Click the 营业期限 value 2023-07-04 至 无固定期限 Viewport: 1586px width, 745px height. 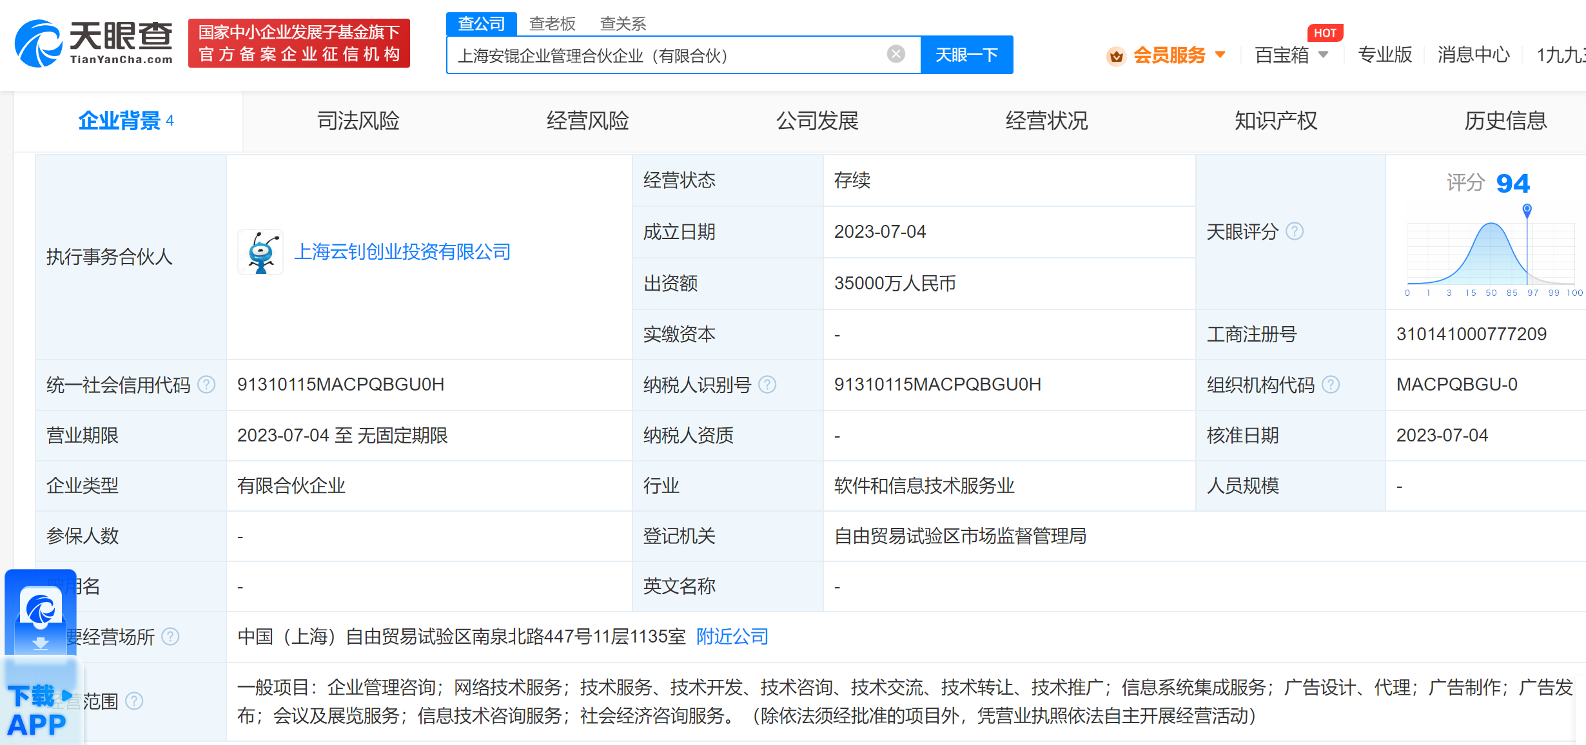click(342, 436)
